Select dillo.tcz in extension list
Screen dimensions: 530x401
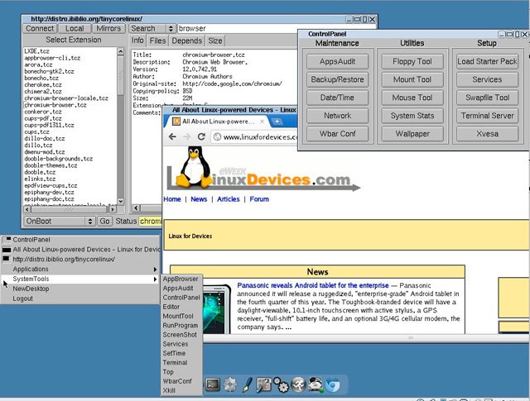tap(38, 146)
